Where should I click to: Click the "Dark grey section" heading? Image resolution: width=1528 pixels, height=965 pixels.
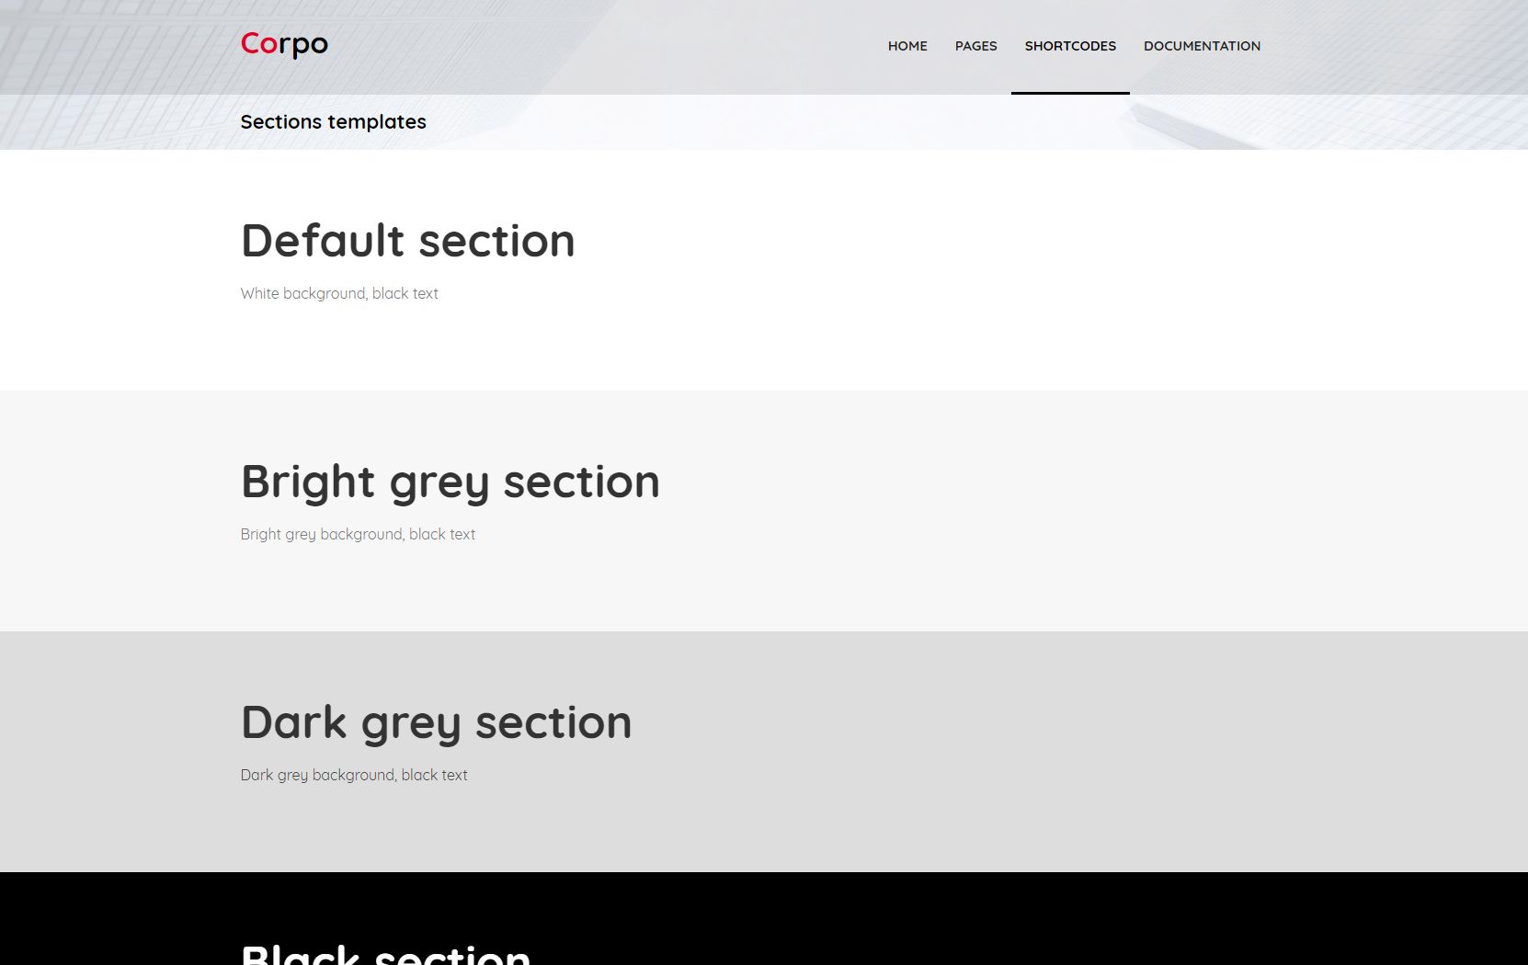(x=436, y=722)
